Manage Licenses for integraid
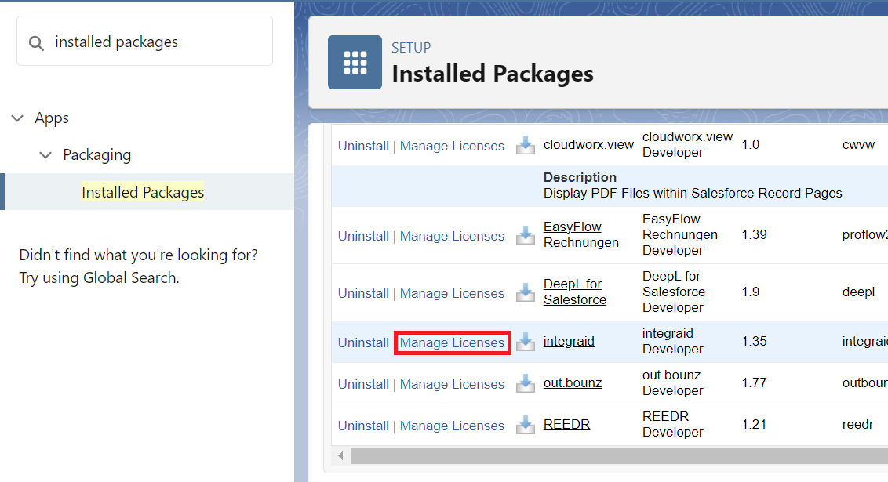 pyautogui.click(x=452, y=342)
